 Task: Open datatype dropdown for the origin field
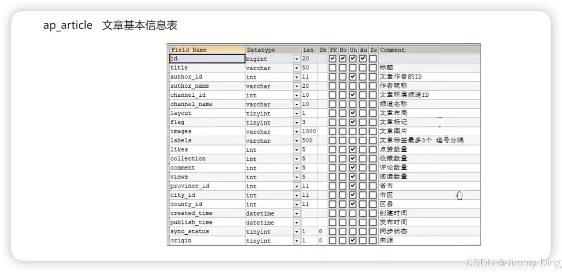tap(296, 241)
